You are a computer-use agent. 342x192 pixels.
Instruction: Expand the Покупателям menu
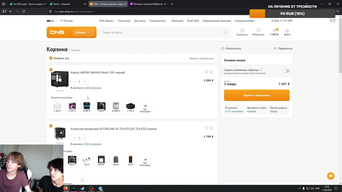[x=158, y=21]
